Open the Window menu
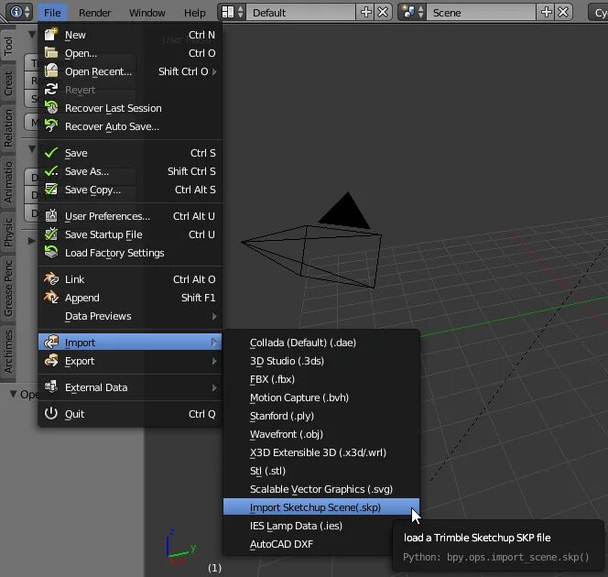 click(147, 13)
